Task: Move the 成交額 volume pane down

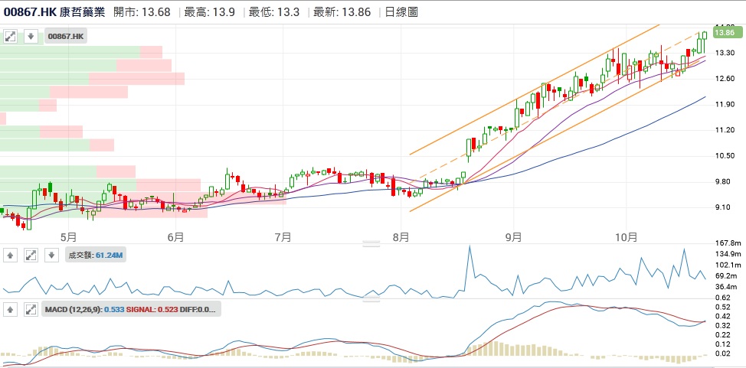Action: (x=50, y=255)
